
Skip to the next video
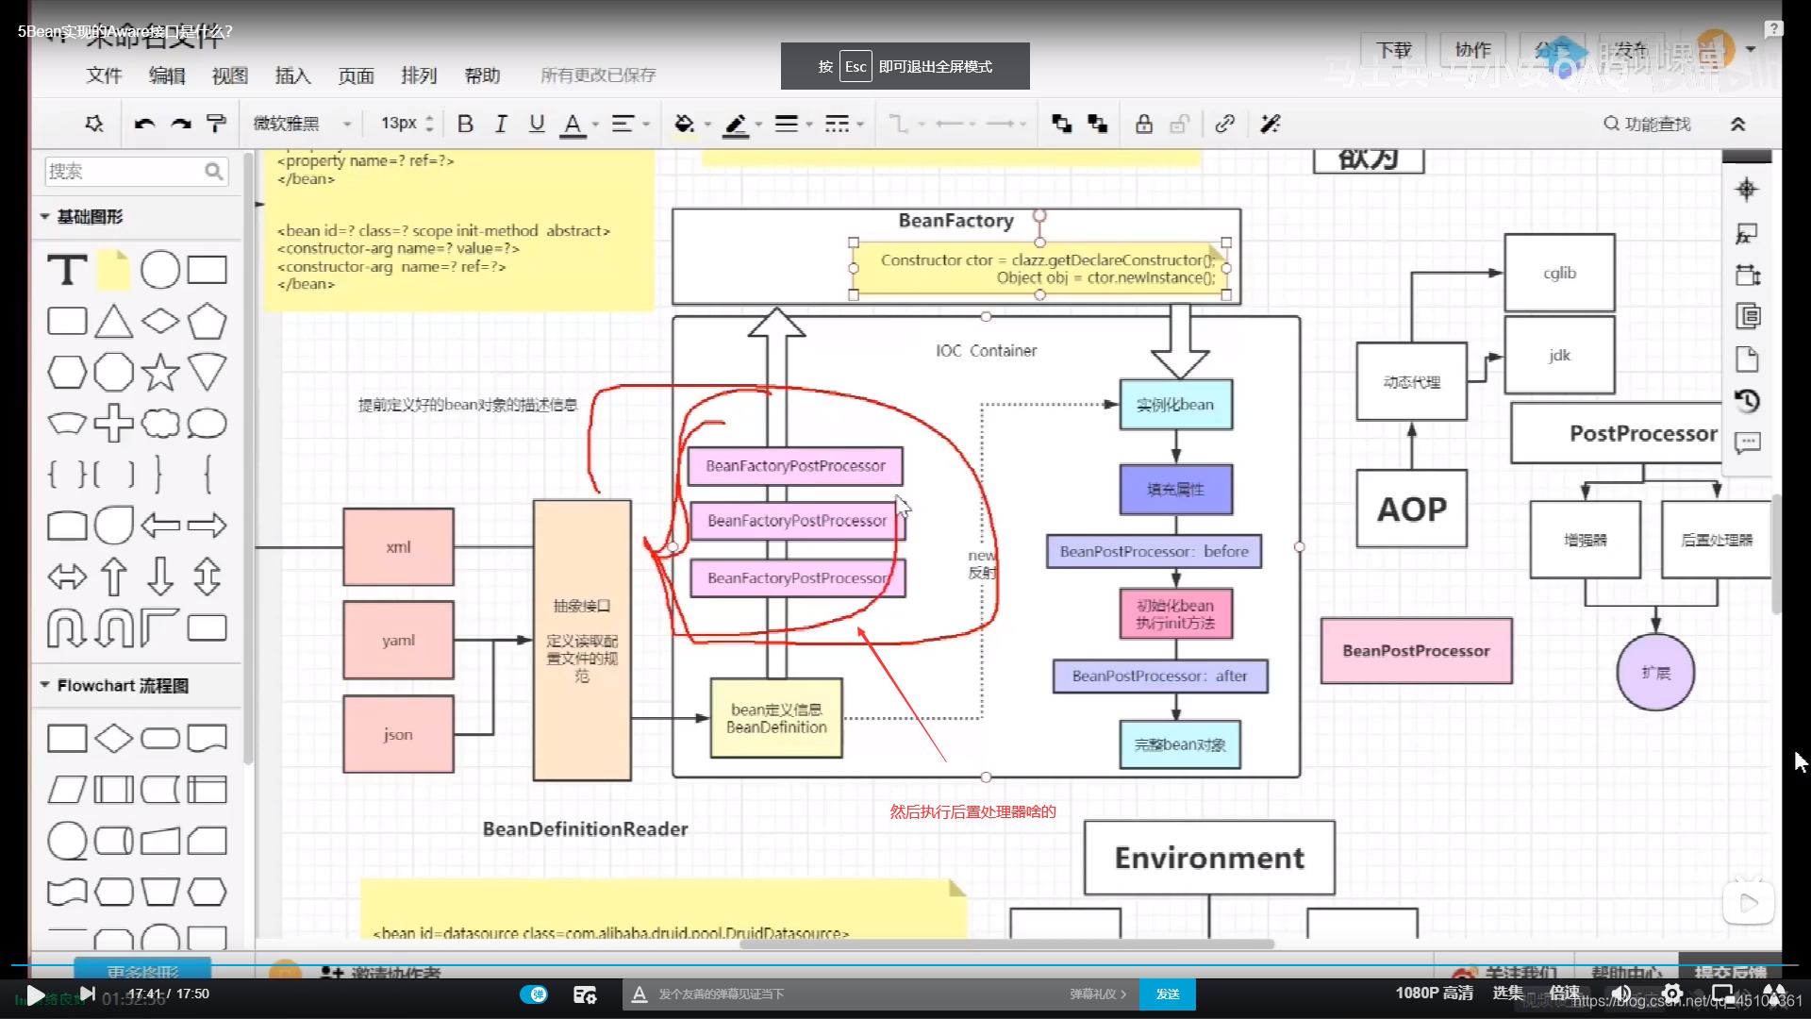point(87,993)
